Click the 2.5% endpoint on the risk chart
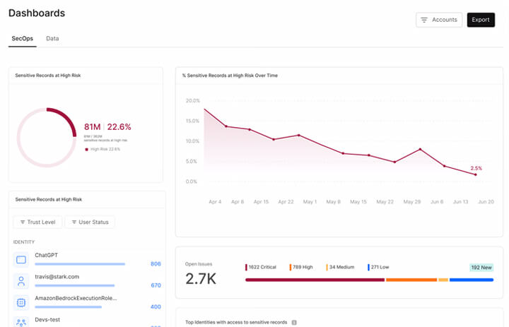509x327 pixels. tap(476, 174)
